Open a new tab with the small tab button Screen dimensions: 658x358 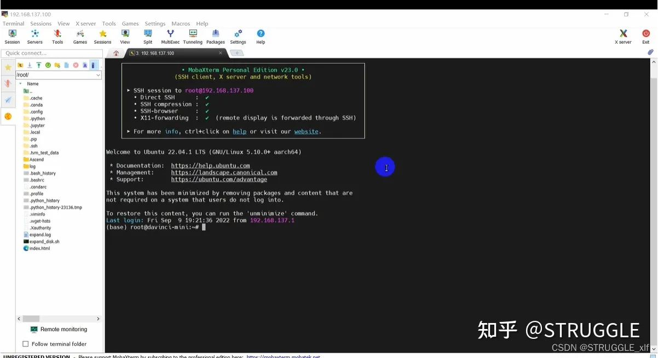[x=236, y=53]
